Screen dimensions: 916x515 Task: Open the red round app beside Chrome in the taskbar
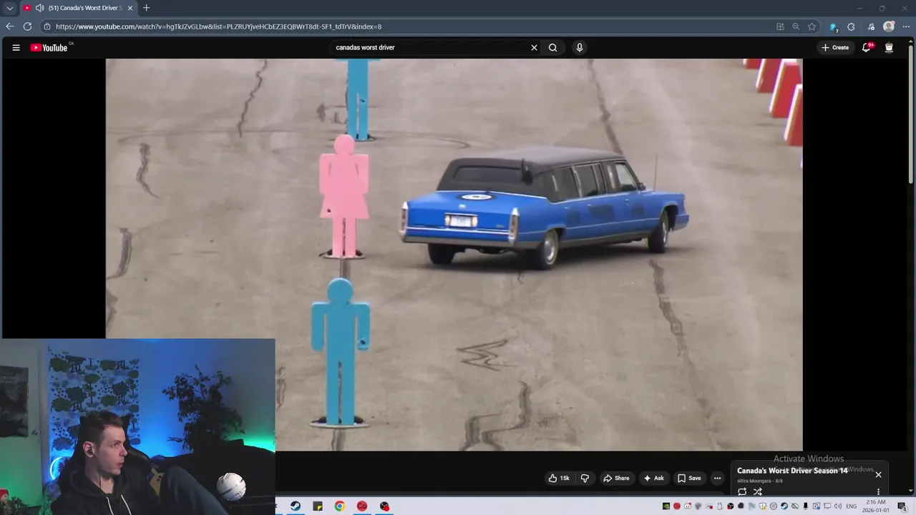[x=362, y=506]
